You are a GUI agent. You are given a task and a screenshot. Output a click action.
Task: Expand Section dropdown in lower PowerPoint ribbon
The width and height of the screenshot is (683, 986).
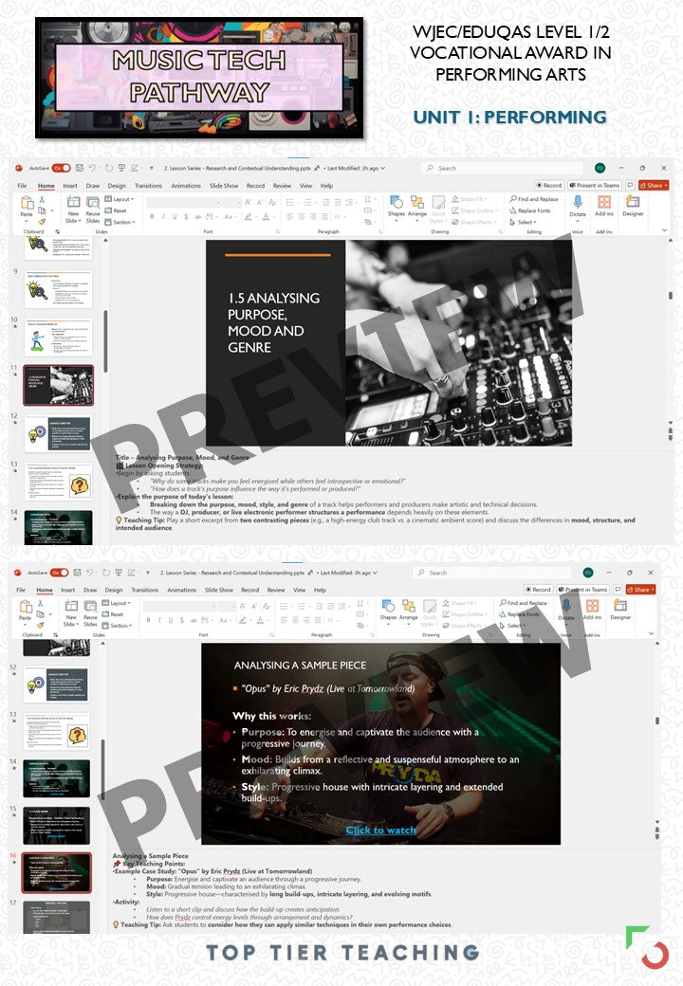tap(118, 626)
